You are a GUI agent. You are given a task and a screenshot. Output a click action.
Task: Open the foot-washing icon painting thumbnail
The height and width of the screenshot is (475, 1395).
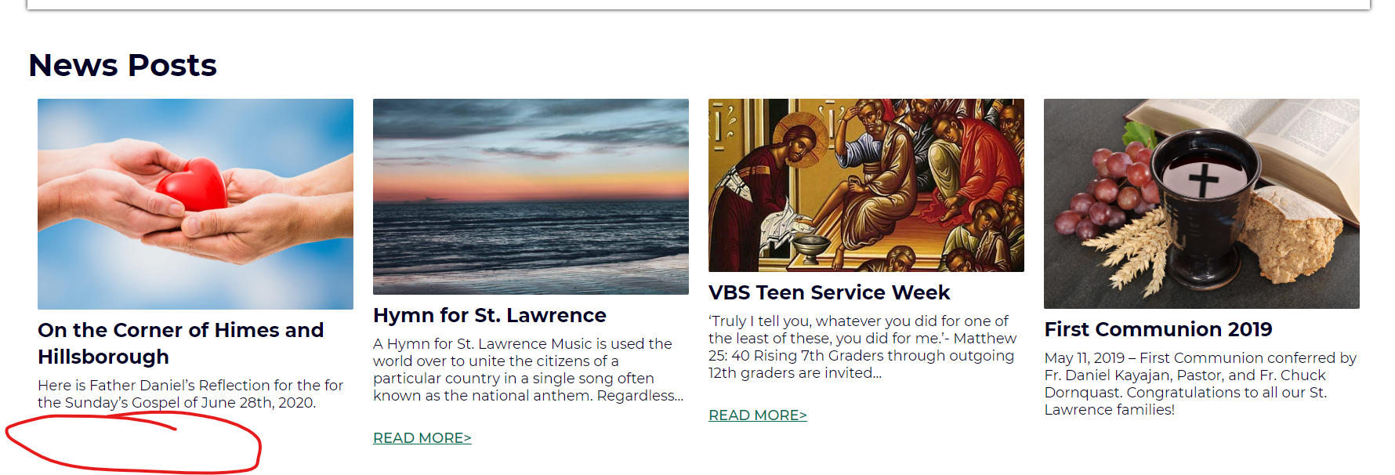866,185
